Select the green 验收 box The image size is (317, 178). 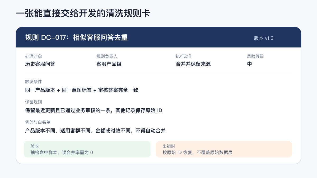[x=87, y=149]
